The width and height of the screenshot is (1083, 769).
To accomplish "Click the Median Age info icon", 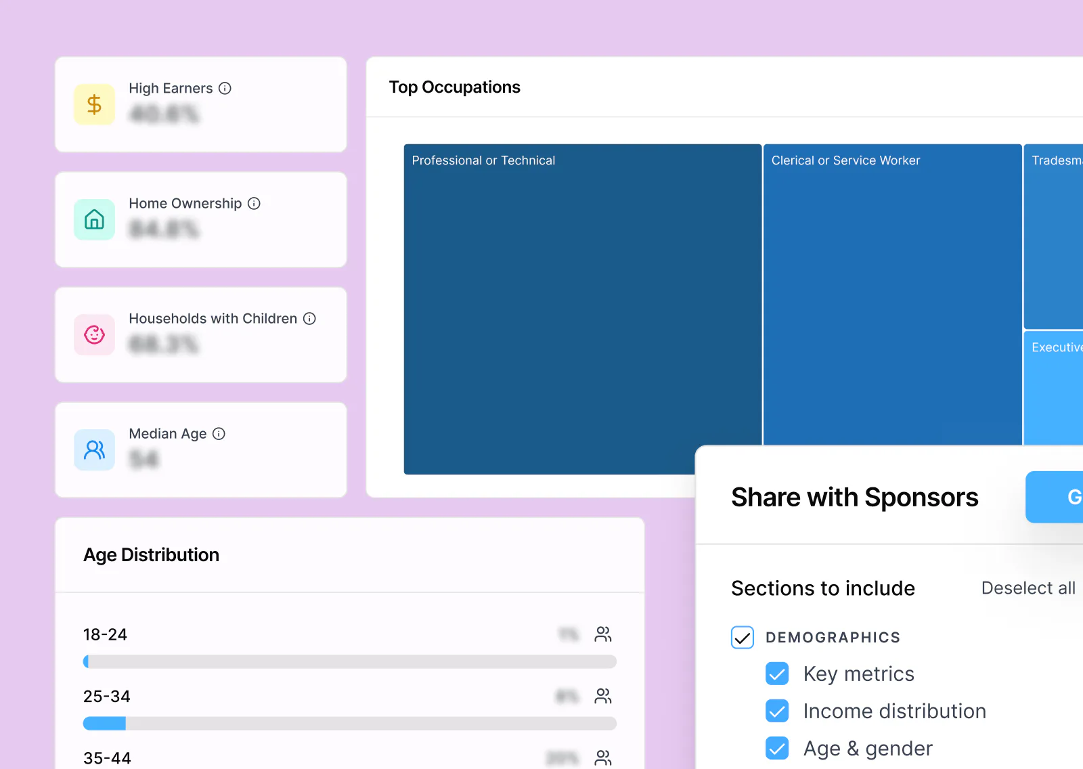I will coord(219,434).
